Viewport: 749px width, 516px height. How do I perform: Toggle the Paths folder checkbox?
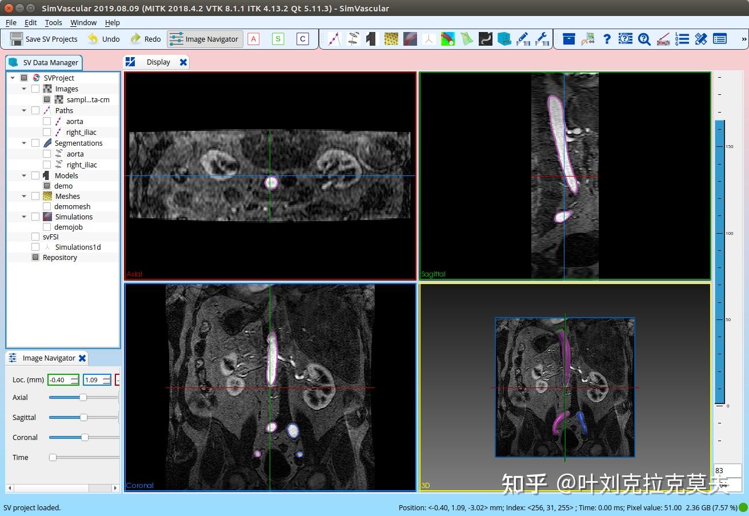tap(35, 110)
